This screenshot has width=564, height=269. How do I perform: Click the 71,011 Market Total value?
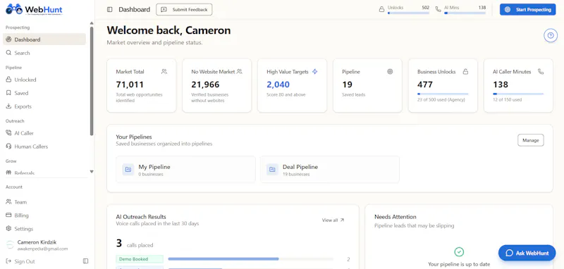tap(130, 85)
